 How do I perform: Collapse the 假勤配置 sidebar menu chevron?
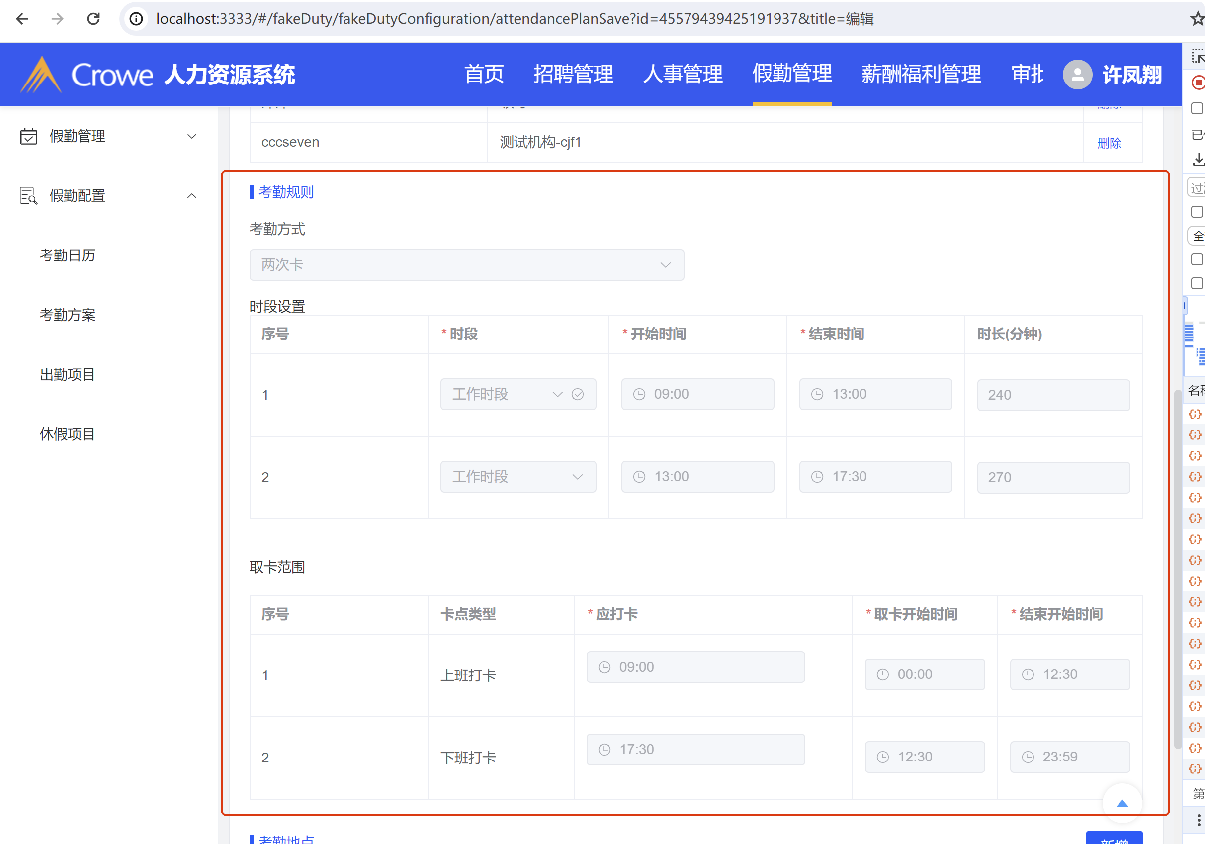[x=191, y=196]
